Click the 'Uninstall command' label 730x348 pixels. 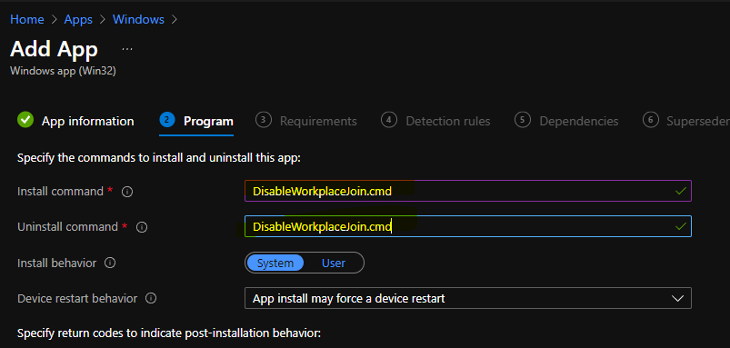tap(67, 226)
